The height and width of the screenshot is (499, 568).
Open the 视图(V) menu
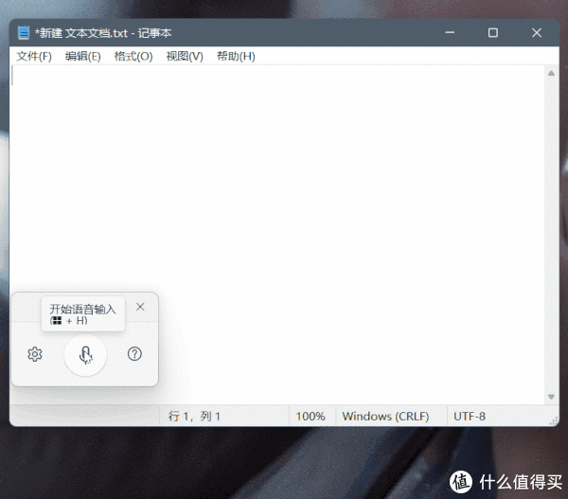click(185, 56)
